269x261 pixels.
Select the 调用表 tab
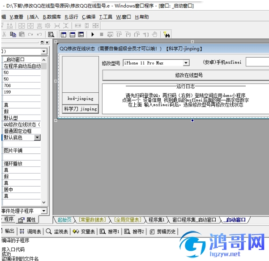click(x=30, y=232)
